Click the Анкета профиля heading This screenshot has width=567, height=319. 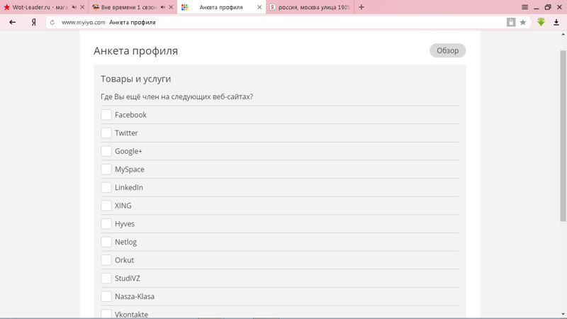tap(135, 51)
